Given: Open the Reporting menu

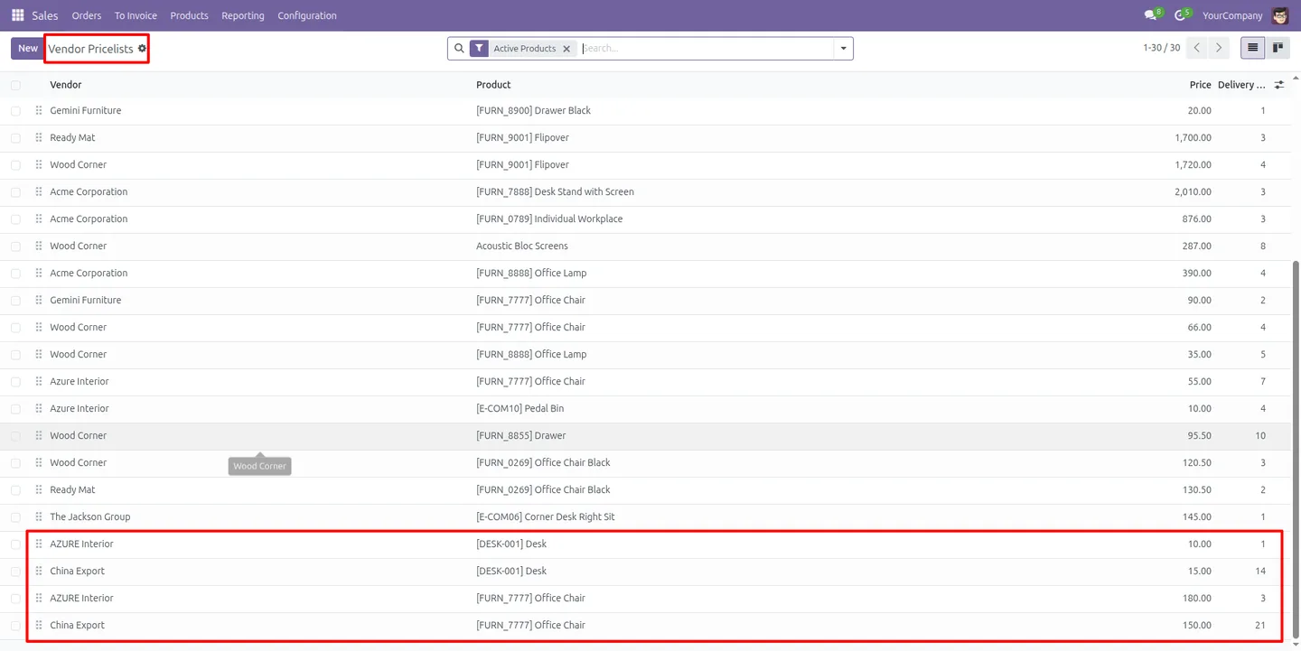Looking at the screenshot, I should 243,15.
